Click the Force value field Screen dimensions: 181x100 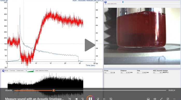tap(110, 73)
